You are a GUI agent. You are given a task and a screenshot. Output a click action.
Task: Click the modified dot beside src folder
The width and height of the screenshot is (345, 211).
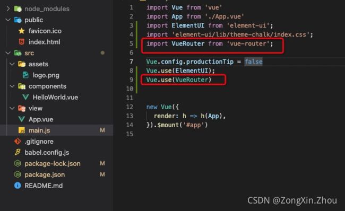102,53
